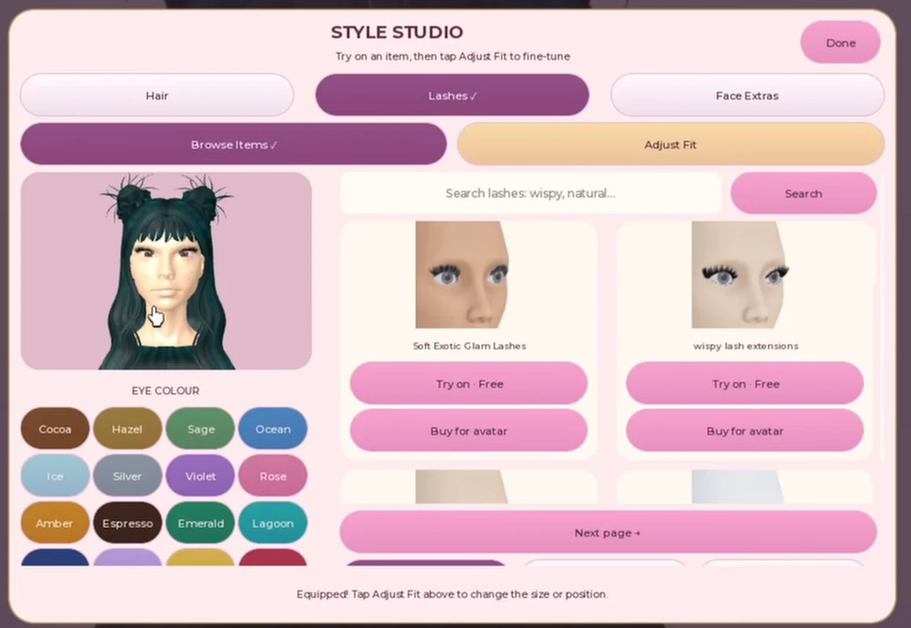Click the Search button
Image resolution: width=911 pixels, height=628 pixels.
(x=803, y=193)
